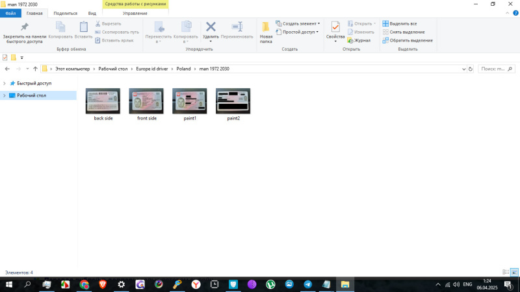Click the Rename (Переименовать) icon
Viewport: 520px width, 292px height.
pyautogui.click(x=237, y=30)
